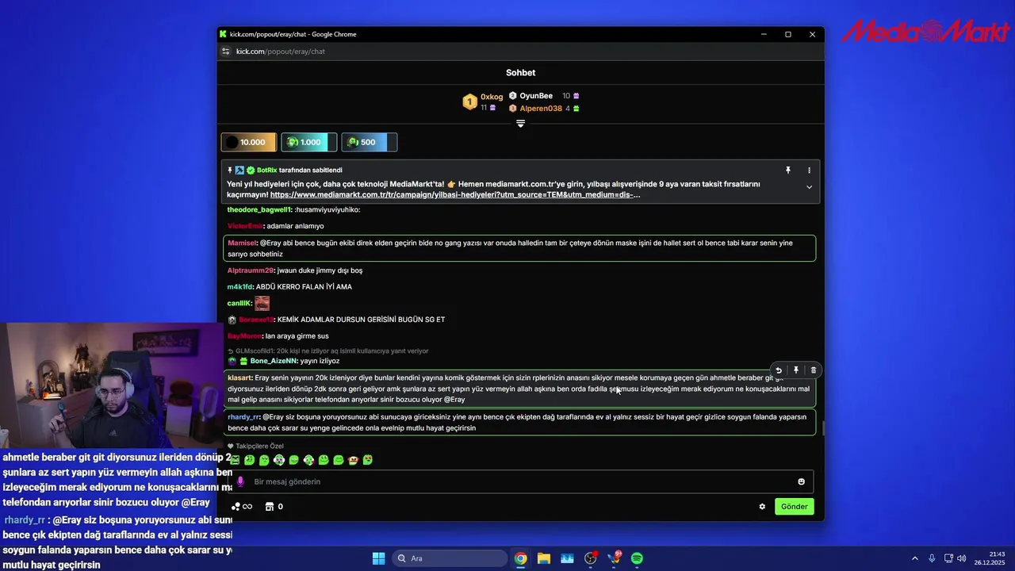Open the clock showing 21:43
The height and width of the screenshot is (571, 1015).
click(991, 558)
